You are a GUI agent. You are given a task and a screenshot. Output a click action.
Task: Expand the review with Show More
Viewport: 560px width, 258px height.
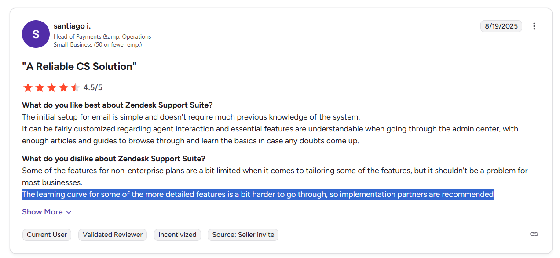click(42, 212)
